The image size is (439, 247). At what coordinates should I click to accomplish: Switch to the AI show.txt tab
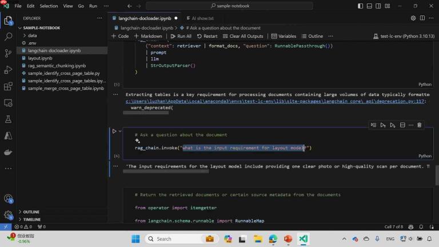click(202, 18)
